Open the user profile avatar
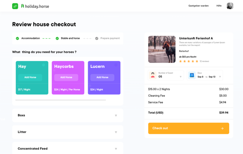Viewport: 243px width, 154px height. [230, 6]
